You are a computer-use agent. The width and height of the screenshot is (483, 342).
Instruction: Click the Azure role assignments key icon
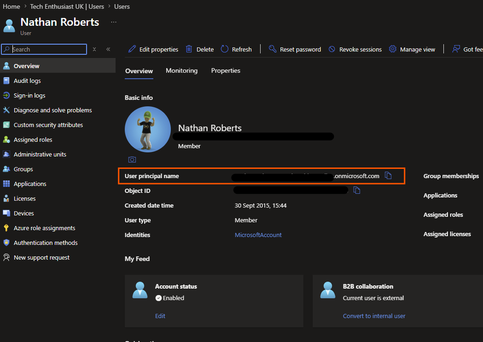pos(6,228)
